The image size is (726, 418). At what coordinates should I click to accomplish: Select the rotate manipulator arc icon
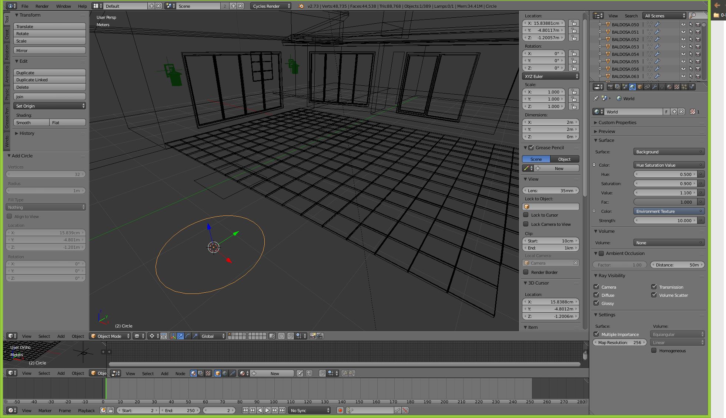pos(188,336)
